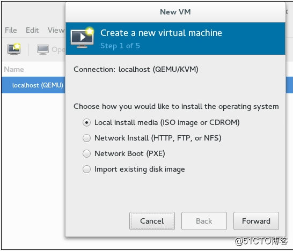Click the Back button
This screenshot has width=293, height=251.
pos(204,221)
